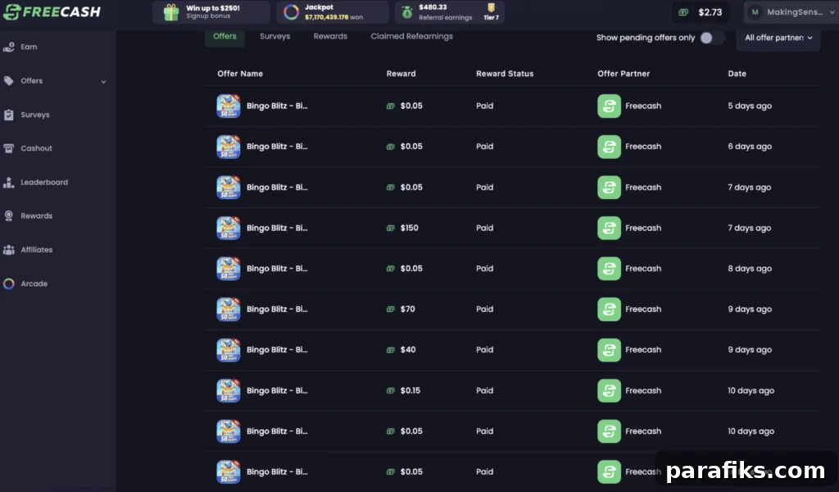This screenshot has height=492, width=839.
Task: Click Freecash partner icon in 8 days ago row
Action: (x=609, y=269)
